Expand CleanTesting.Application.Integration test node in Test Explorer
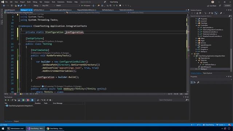 pos(5,106)
